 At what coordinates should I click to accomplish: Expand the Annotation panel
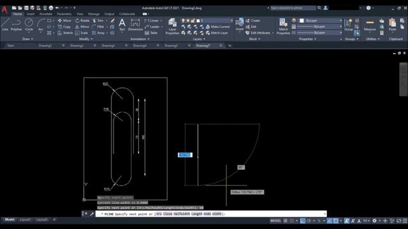[140, 39]
